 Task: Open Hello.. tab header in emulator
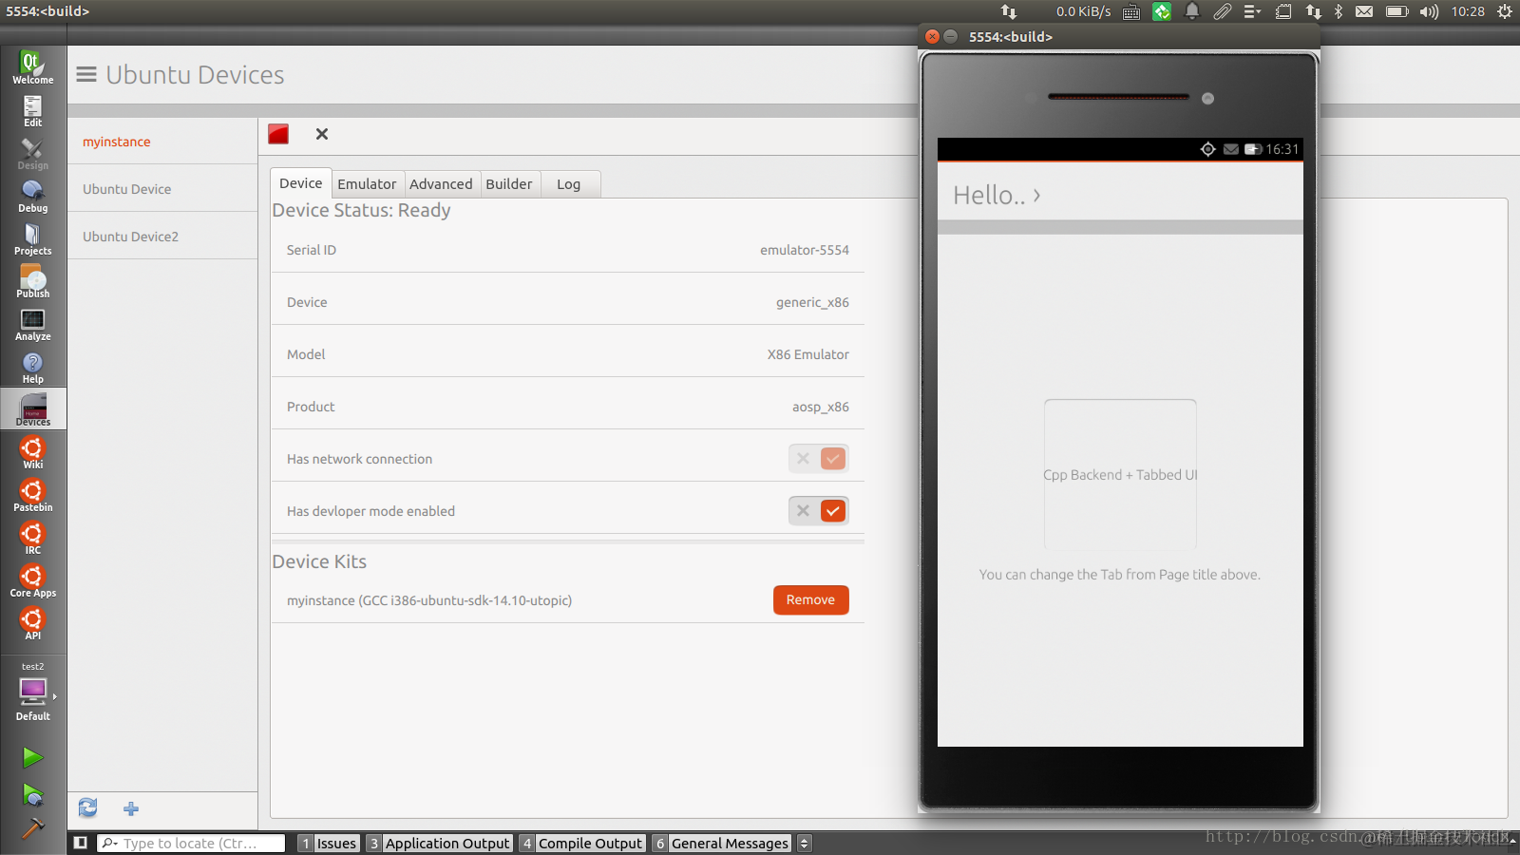[x=997, y=195]
